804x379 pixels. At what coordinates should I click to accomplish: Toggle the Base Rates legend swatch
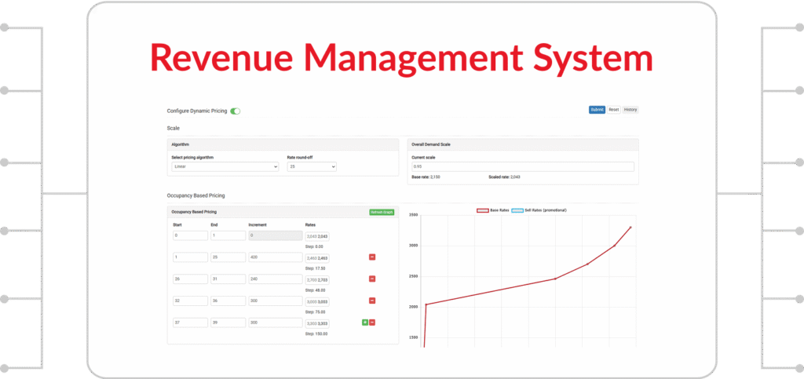click(x=483, y=210)
